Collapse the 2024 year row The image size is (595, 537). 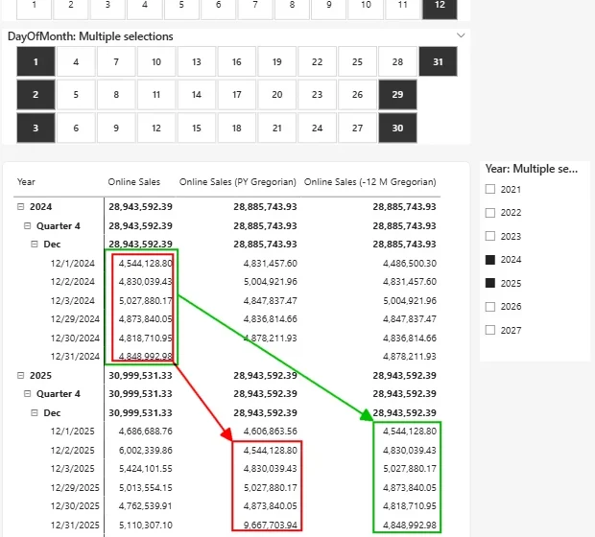20,206
